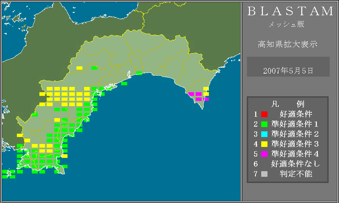Viewport: 339px width, 203px height.
Task: Click the yellow swatch for 準好適条件3
Action: 264,144
